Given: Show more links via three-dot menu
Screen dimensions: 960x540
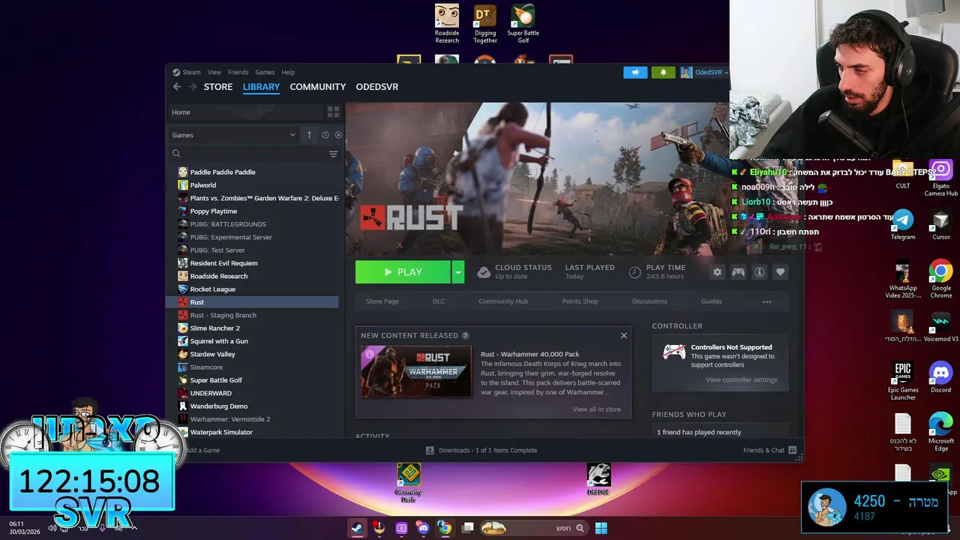Looking at the screenshot, I should pos(766,301).
